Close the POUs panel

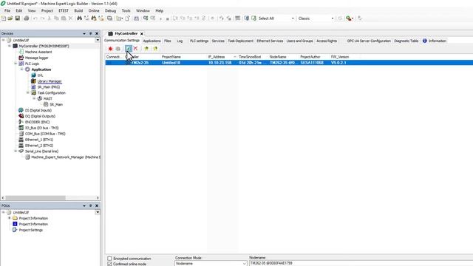pos(97,205)
